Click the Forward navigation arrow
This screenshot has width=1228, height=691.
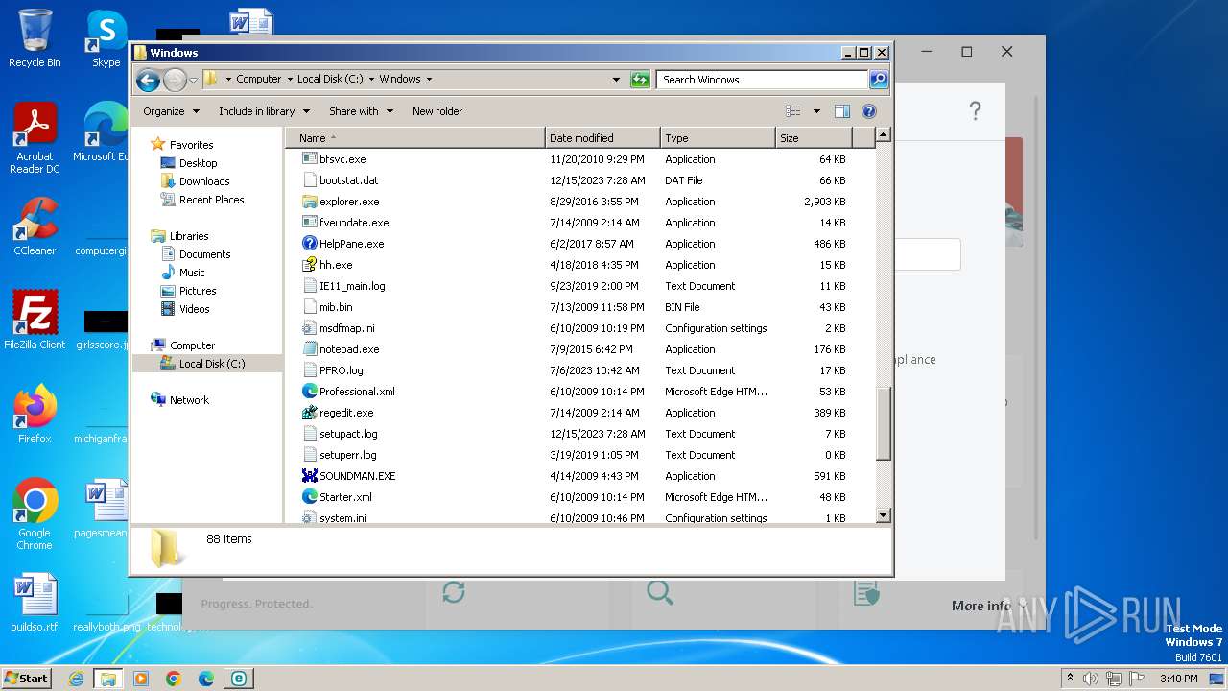[175, 80]
